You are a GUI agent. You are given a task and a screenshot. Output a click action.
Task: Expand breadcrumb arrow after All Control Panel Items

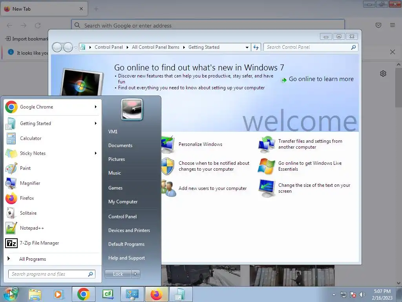tap(184, 47)
